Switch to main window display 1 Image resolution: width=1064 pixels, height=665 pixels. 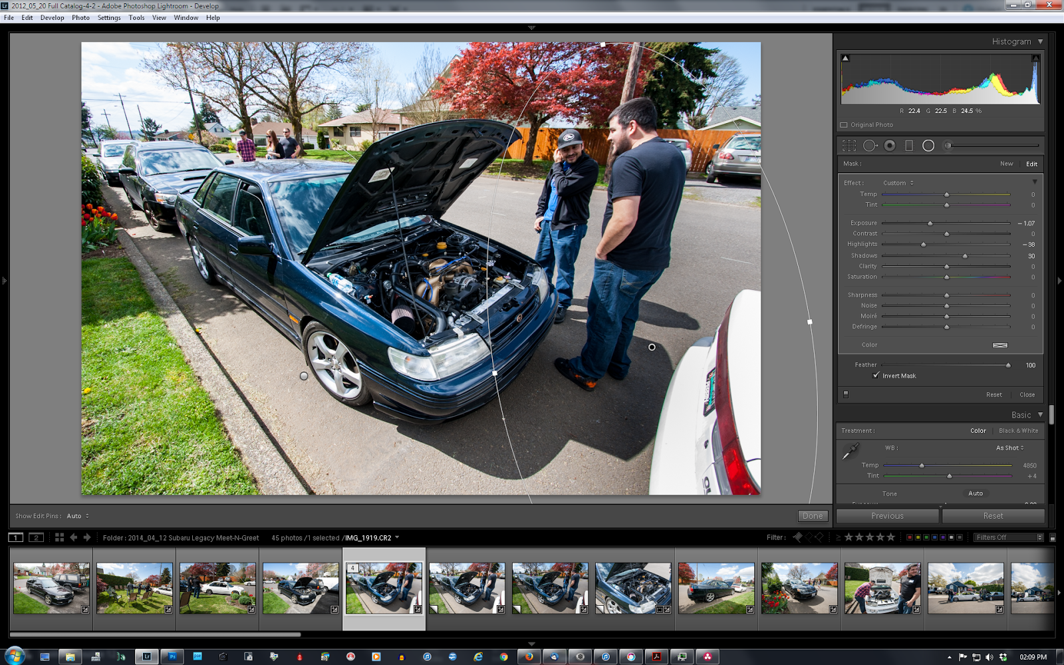pos(16,537)
